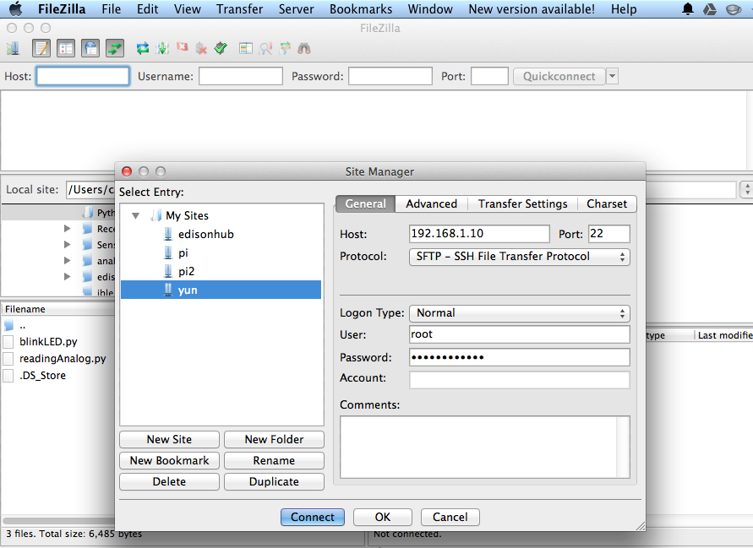
Task: Open the New version available! menu
Action: (531, 9)
